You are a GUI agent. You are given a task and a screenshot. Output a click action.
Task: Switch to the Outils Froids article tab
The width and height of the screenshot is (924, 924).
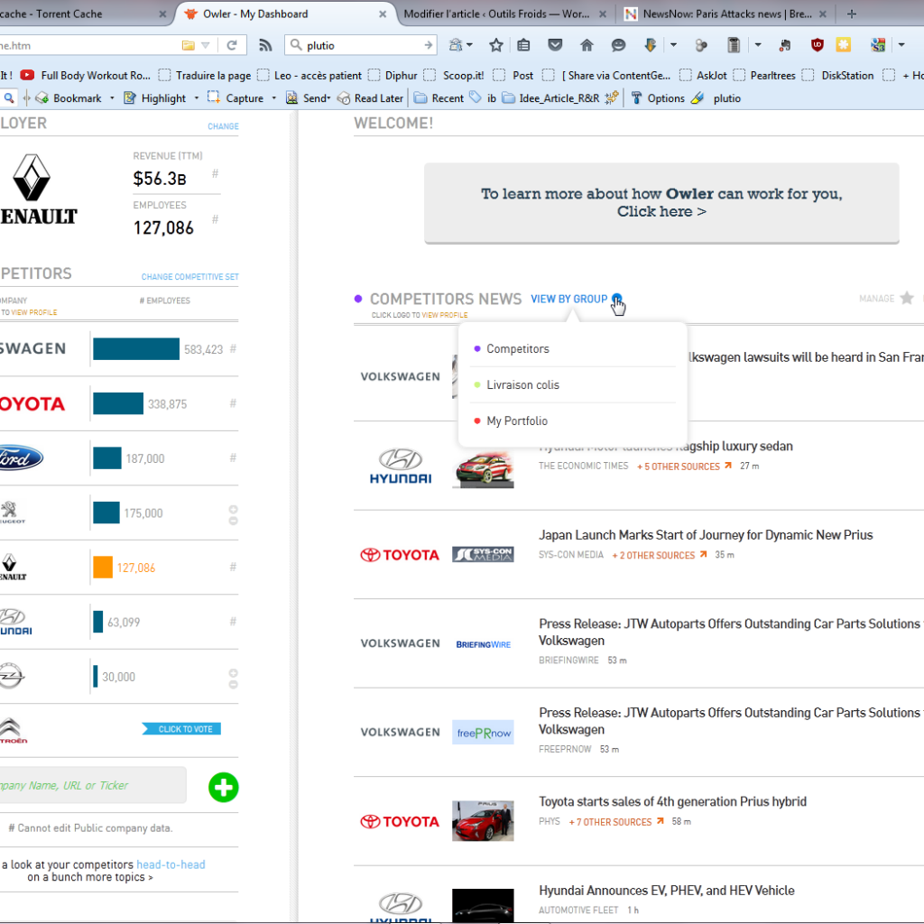(504, 14)
